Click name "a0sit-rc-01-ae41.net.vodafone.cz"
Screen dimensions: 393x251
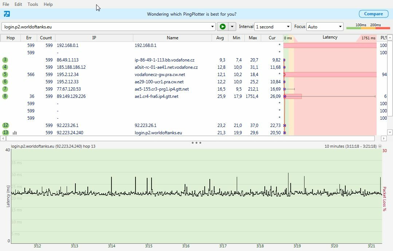pos(166,67)
